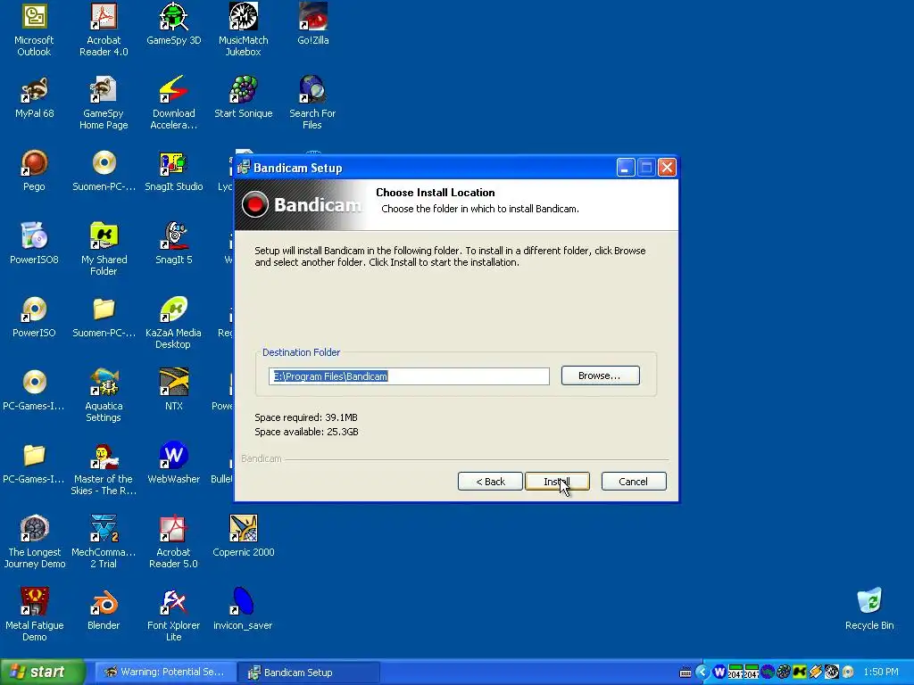Select the invicon_saver desktop icon
The width and height of the screenshot is (914, 685).
(243, 609)
